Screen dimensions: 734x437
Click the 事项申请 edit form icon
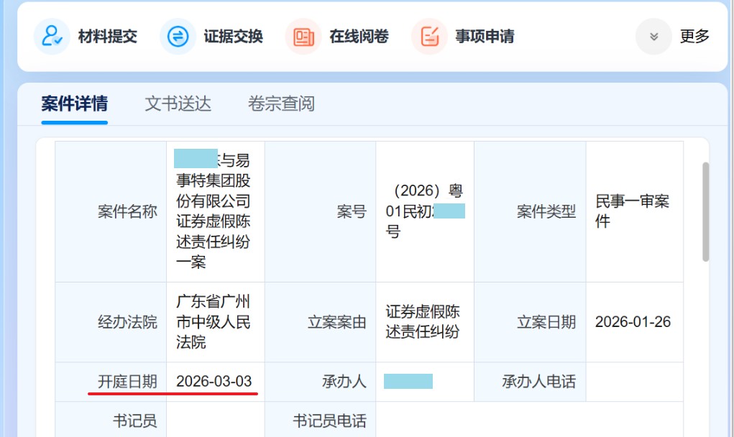429,36
